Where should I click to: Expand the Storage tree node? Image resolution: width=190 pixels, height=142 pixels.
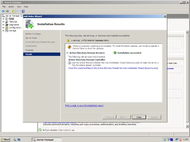point(3,30)
